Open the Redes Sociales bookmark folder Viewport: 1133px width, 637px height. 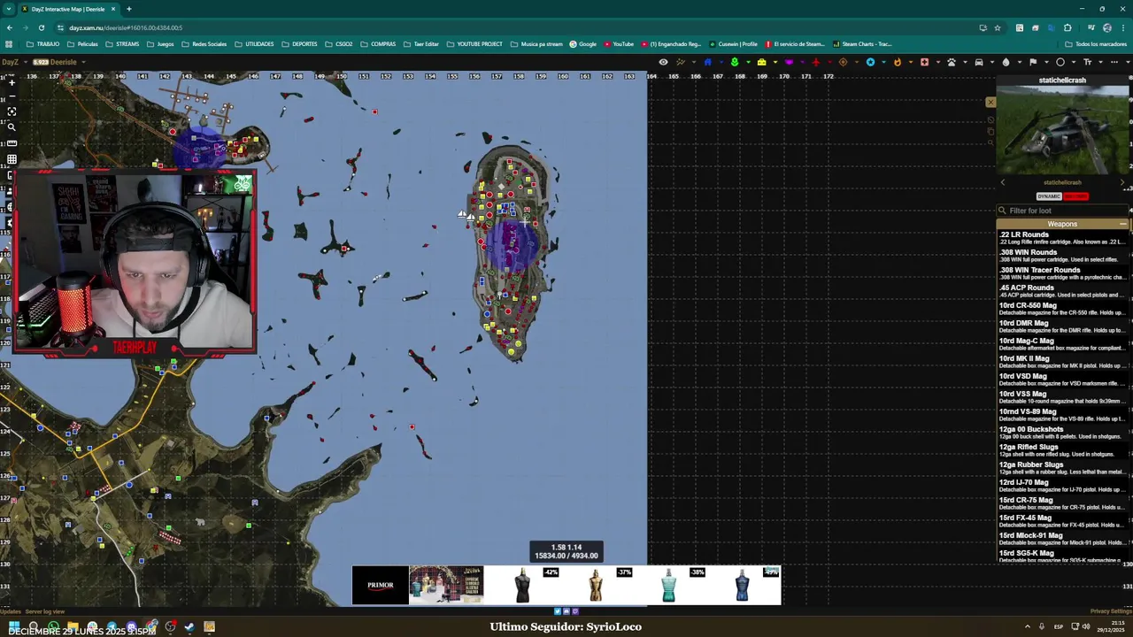pyautogui.click(x=204, y=44)
